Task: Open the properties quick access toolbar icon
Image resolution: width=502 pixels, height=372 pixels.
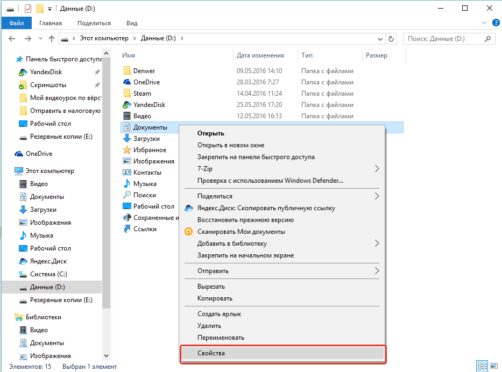Action: pyautogui.click(x=28, y=9)
